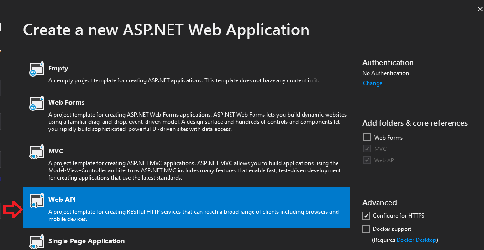Tick the Web Forms checkbox

pyautogui.click(x=367, y=137)
